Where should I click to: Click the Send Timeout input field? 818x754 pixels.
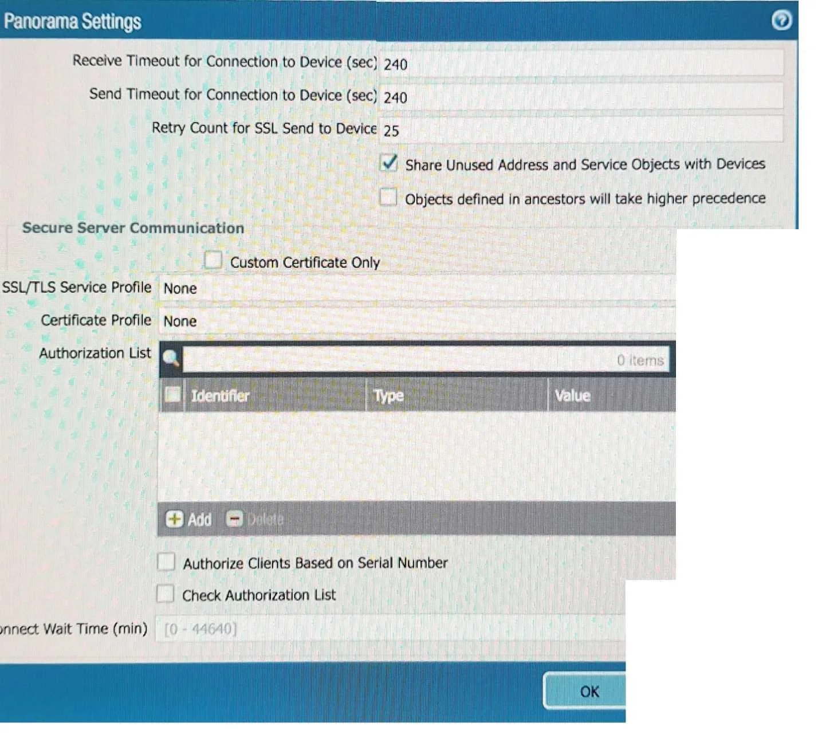581,96
